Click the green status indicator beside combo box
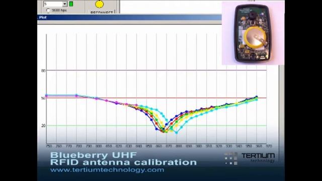Image resolution: width=322 pixels, height=181 pixels. [x=71, y=4]
